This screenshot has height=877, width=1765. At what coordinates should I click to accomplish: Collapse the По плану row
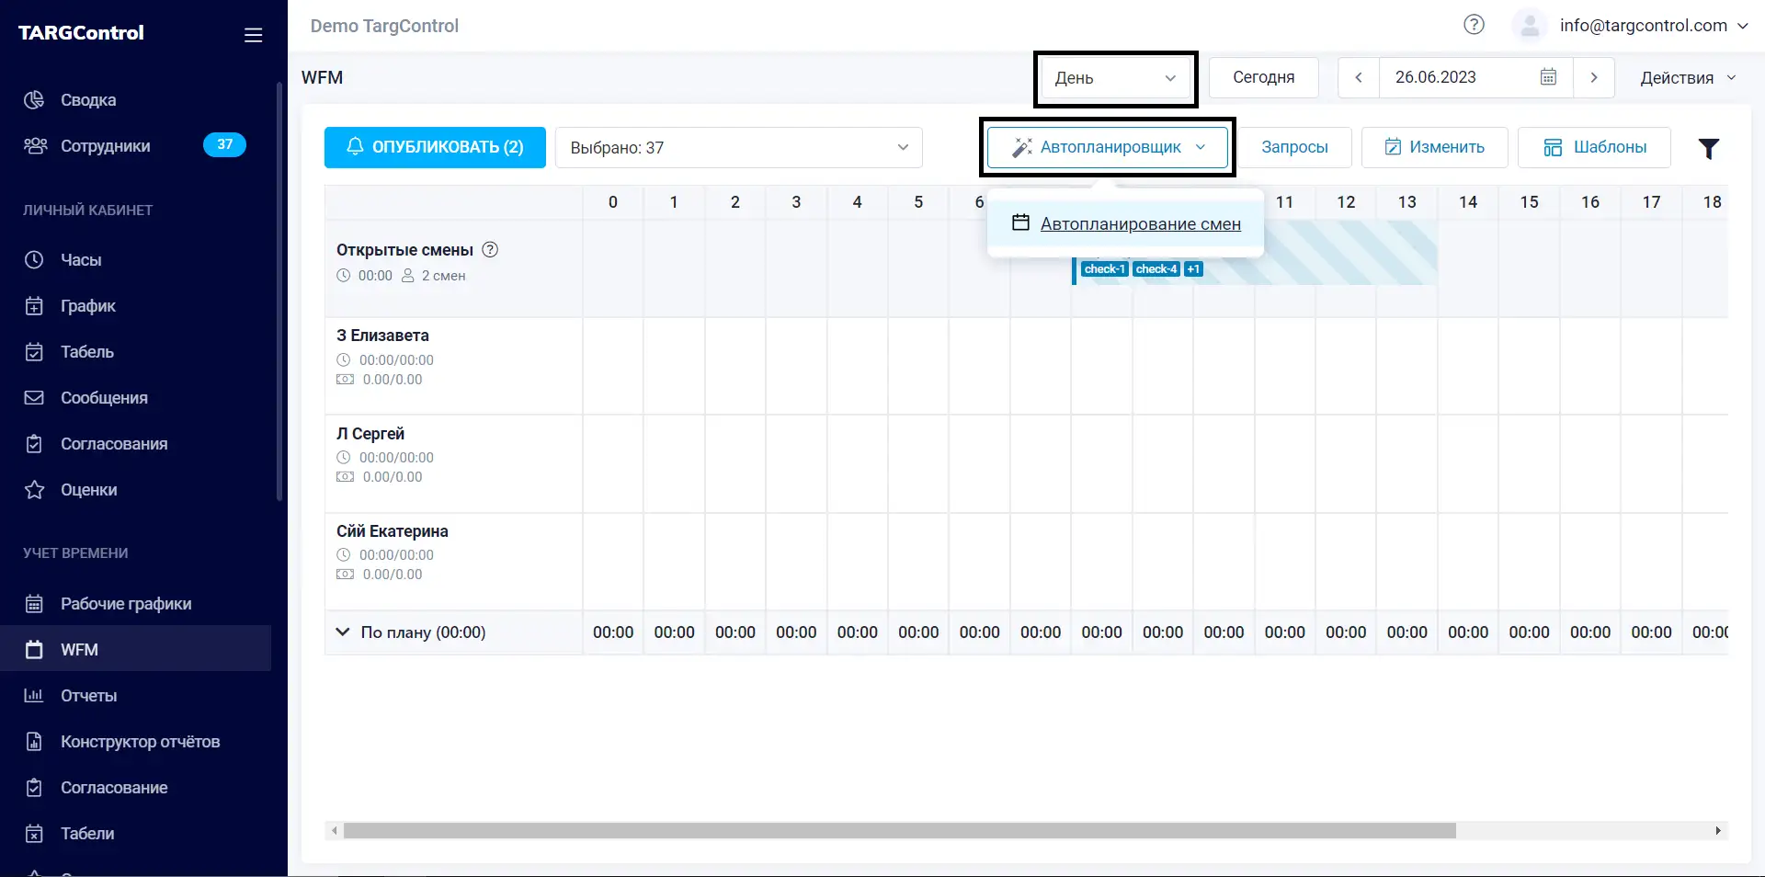(x=343, y=632)
